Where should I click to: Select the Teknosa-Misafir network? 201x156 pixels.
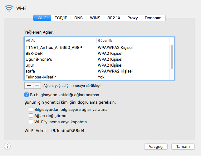point(97,77)
